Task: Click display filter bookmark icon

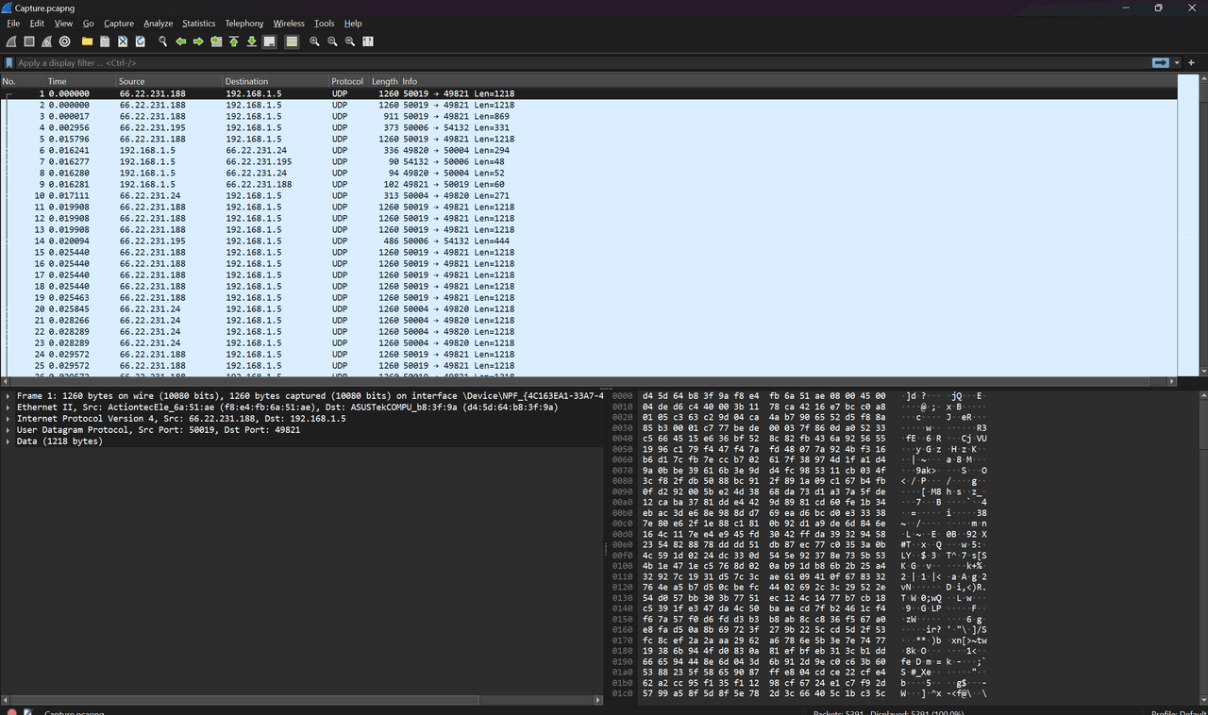Action: 8,63
